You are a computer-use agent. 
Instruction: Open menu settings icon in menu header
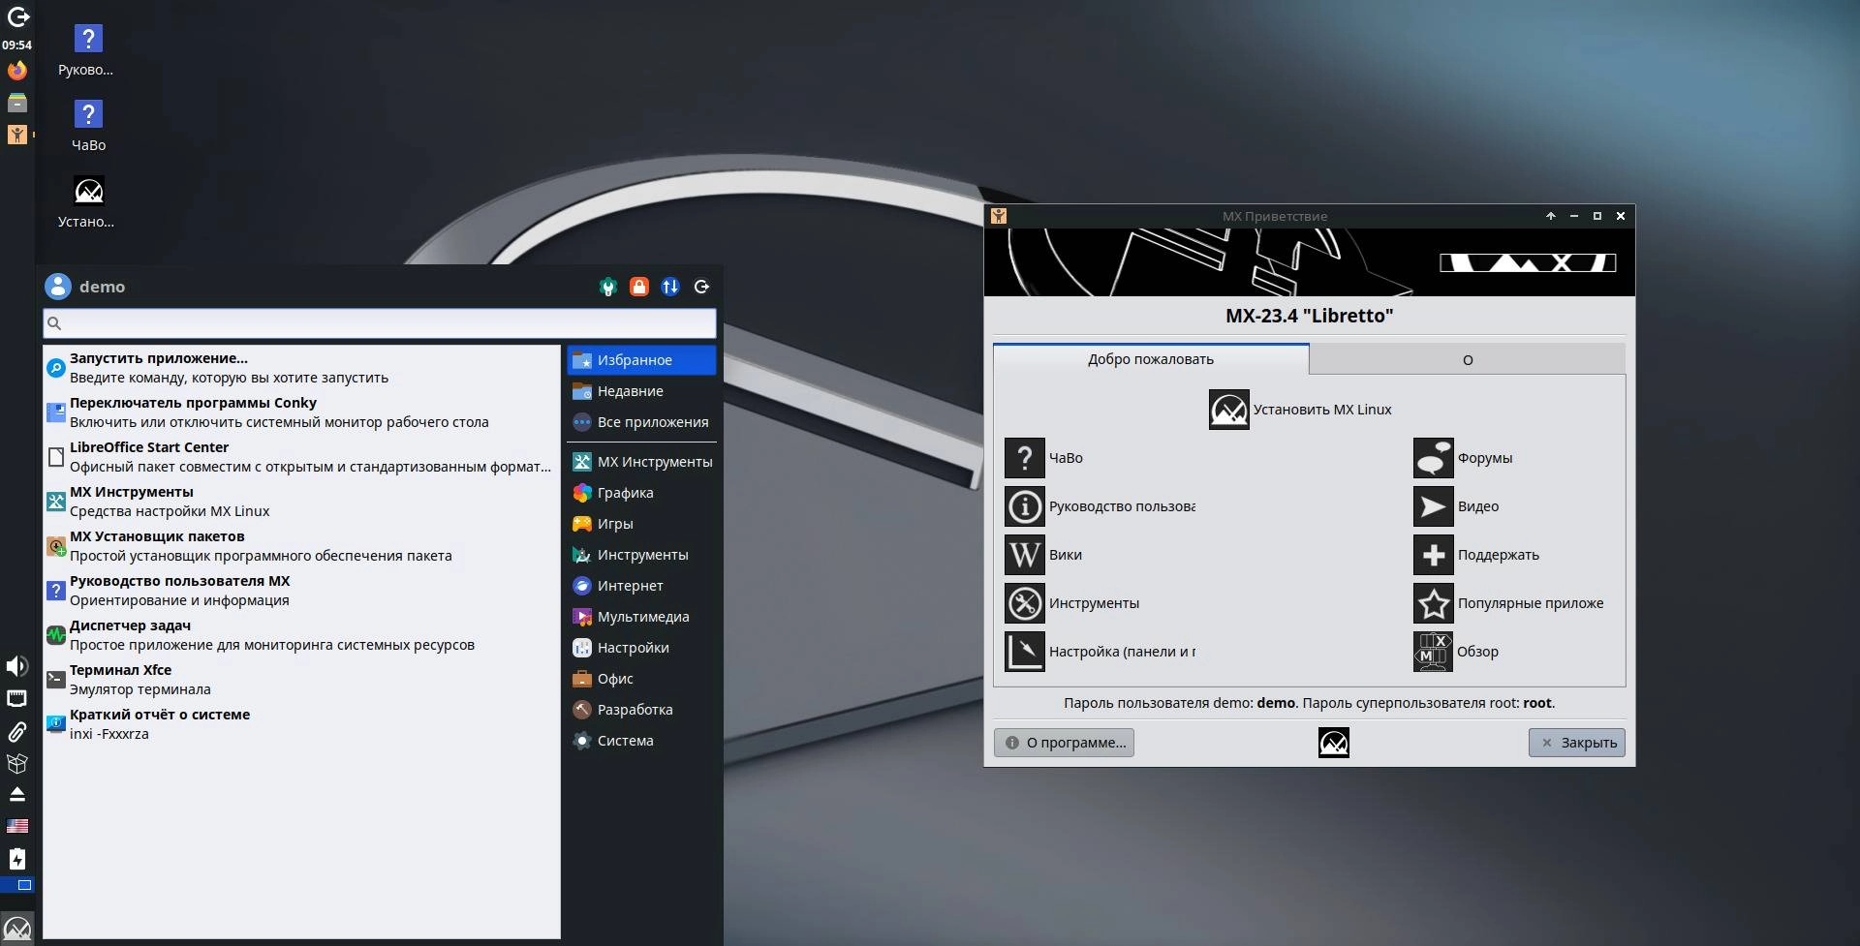coord(608,287)
